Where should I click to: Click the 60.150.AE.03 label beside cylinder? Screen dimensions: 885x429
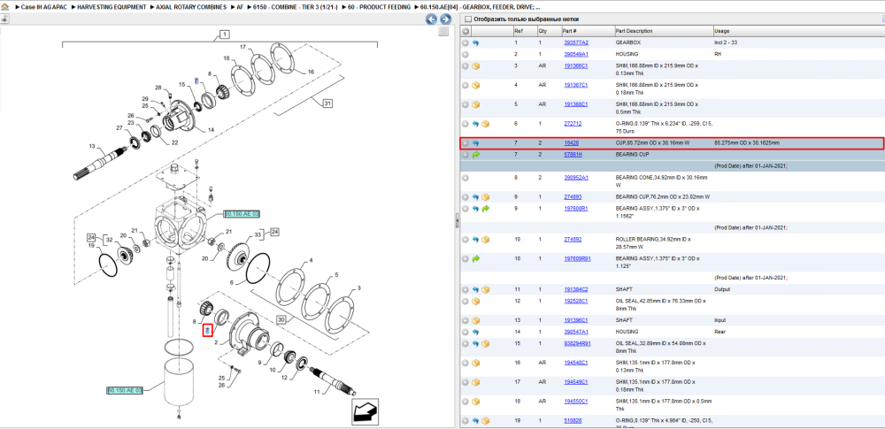[x=126, y=390]
